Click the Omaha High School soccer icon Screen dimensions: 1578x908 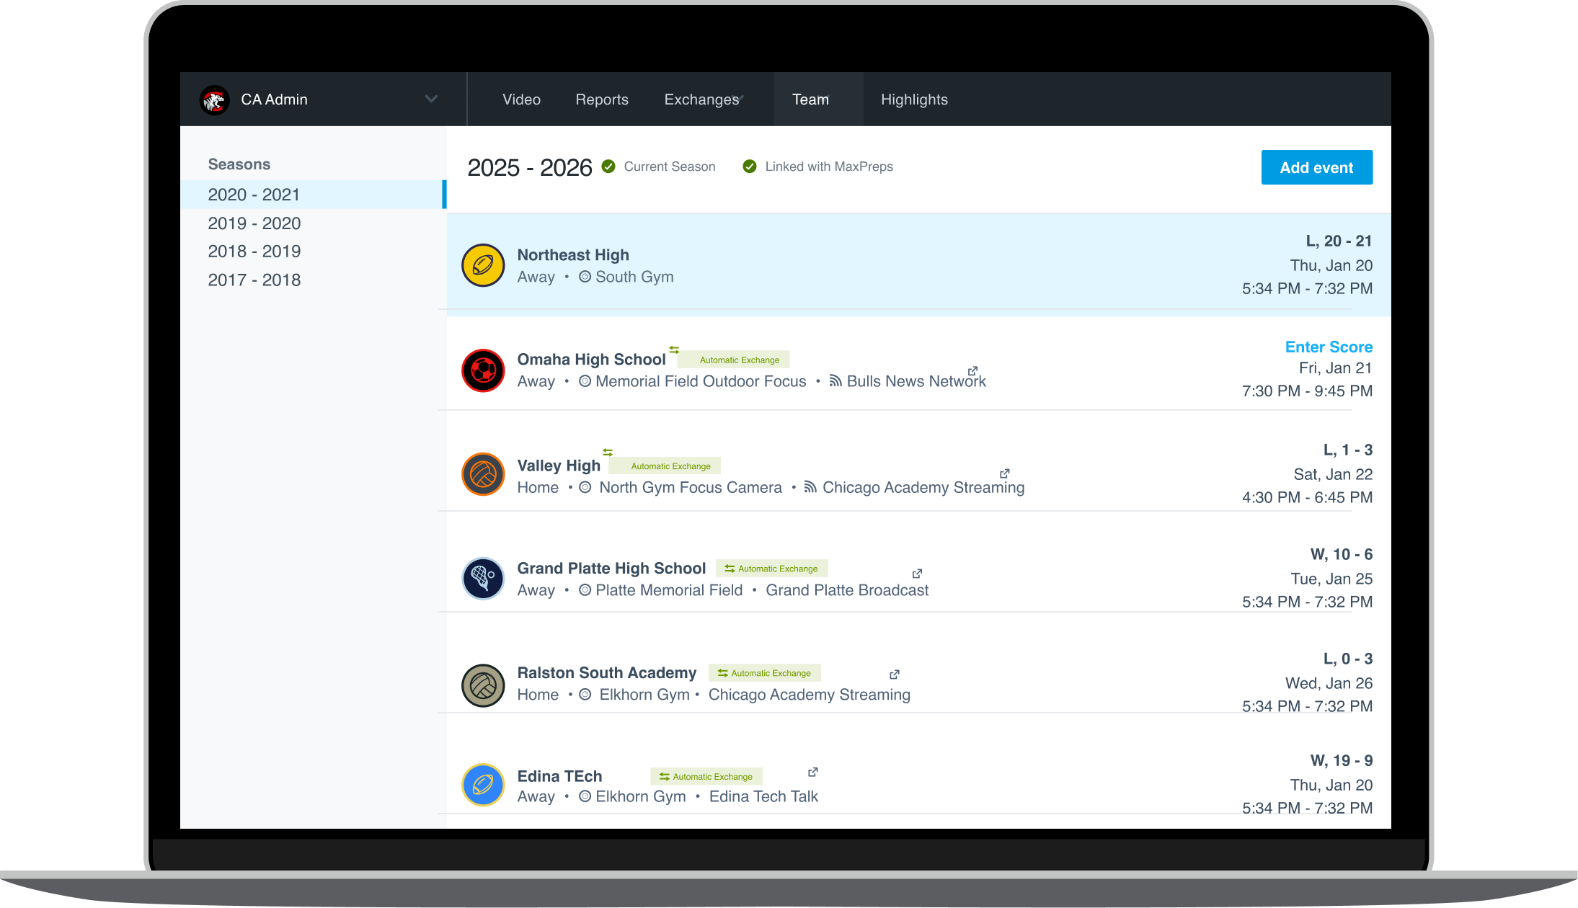tap(482, 370)
